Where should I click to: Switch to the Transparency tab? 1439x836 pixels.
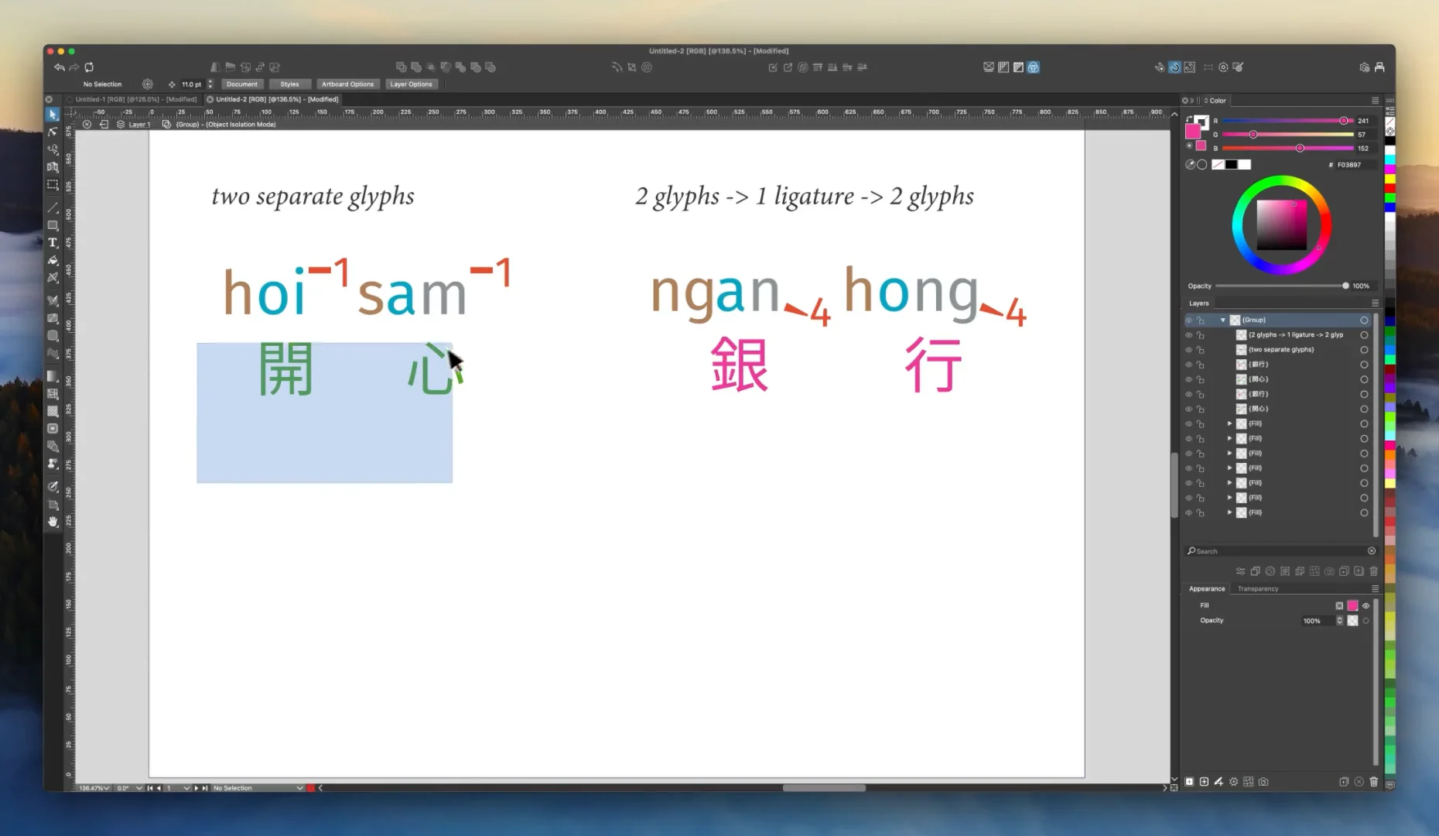1258,588
